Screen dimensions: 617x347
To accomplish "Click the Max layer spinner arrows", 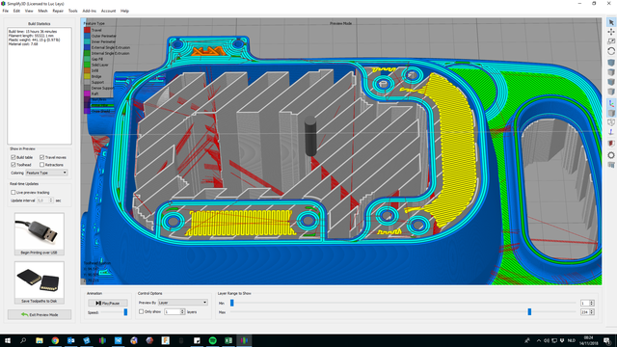I will pyautogui.click(x=592, y=312).
